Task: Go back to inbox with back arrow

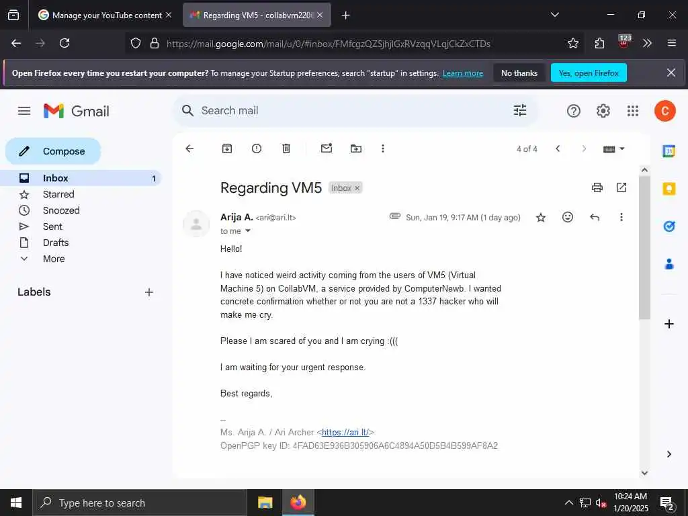Action: [189, 148]
